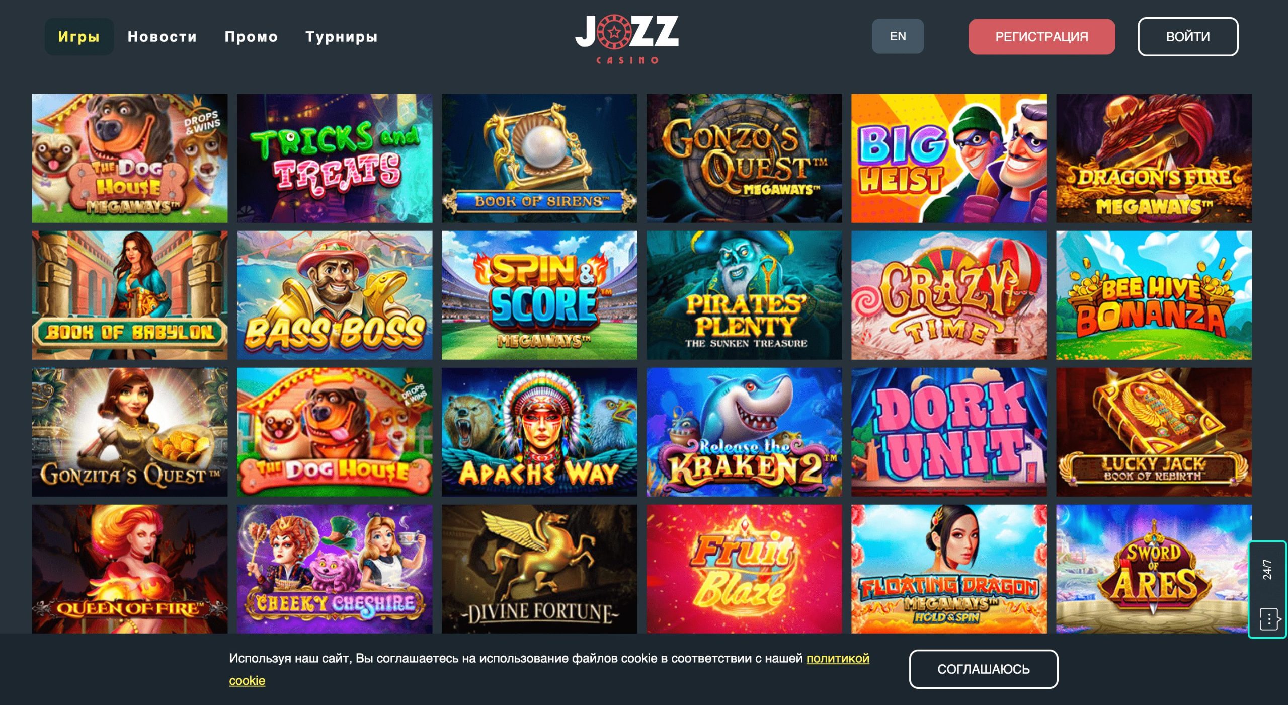Go to the Новости section
The width and height of the screenshot is (1288, 705).
(162, 37)
